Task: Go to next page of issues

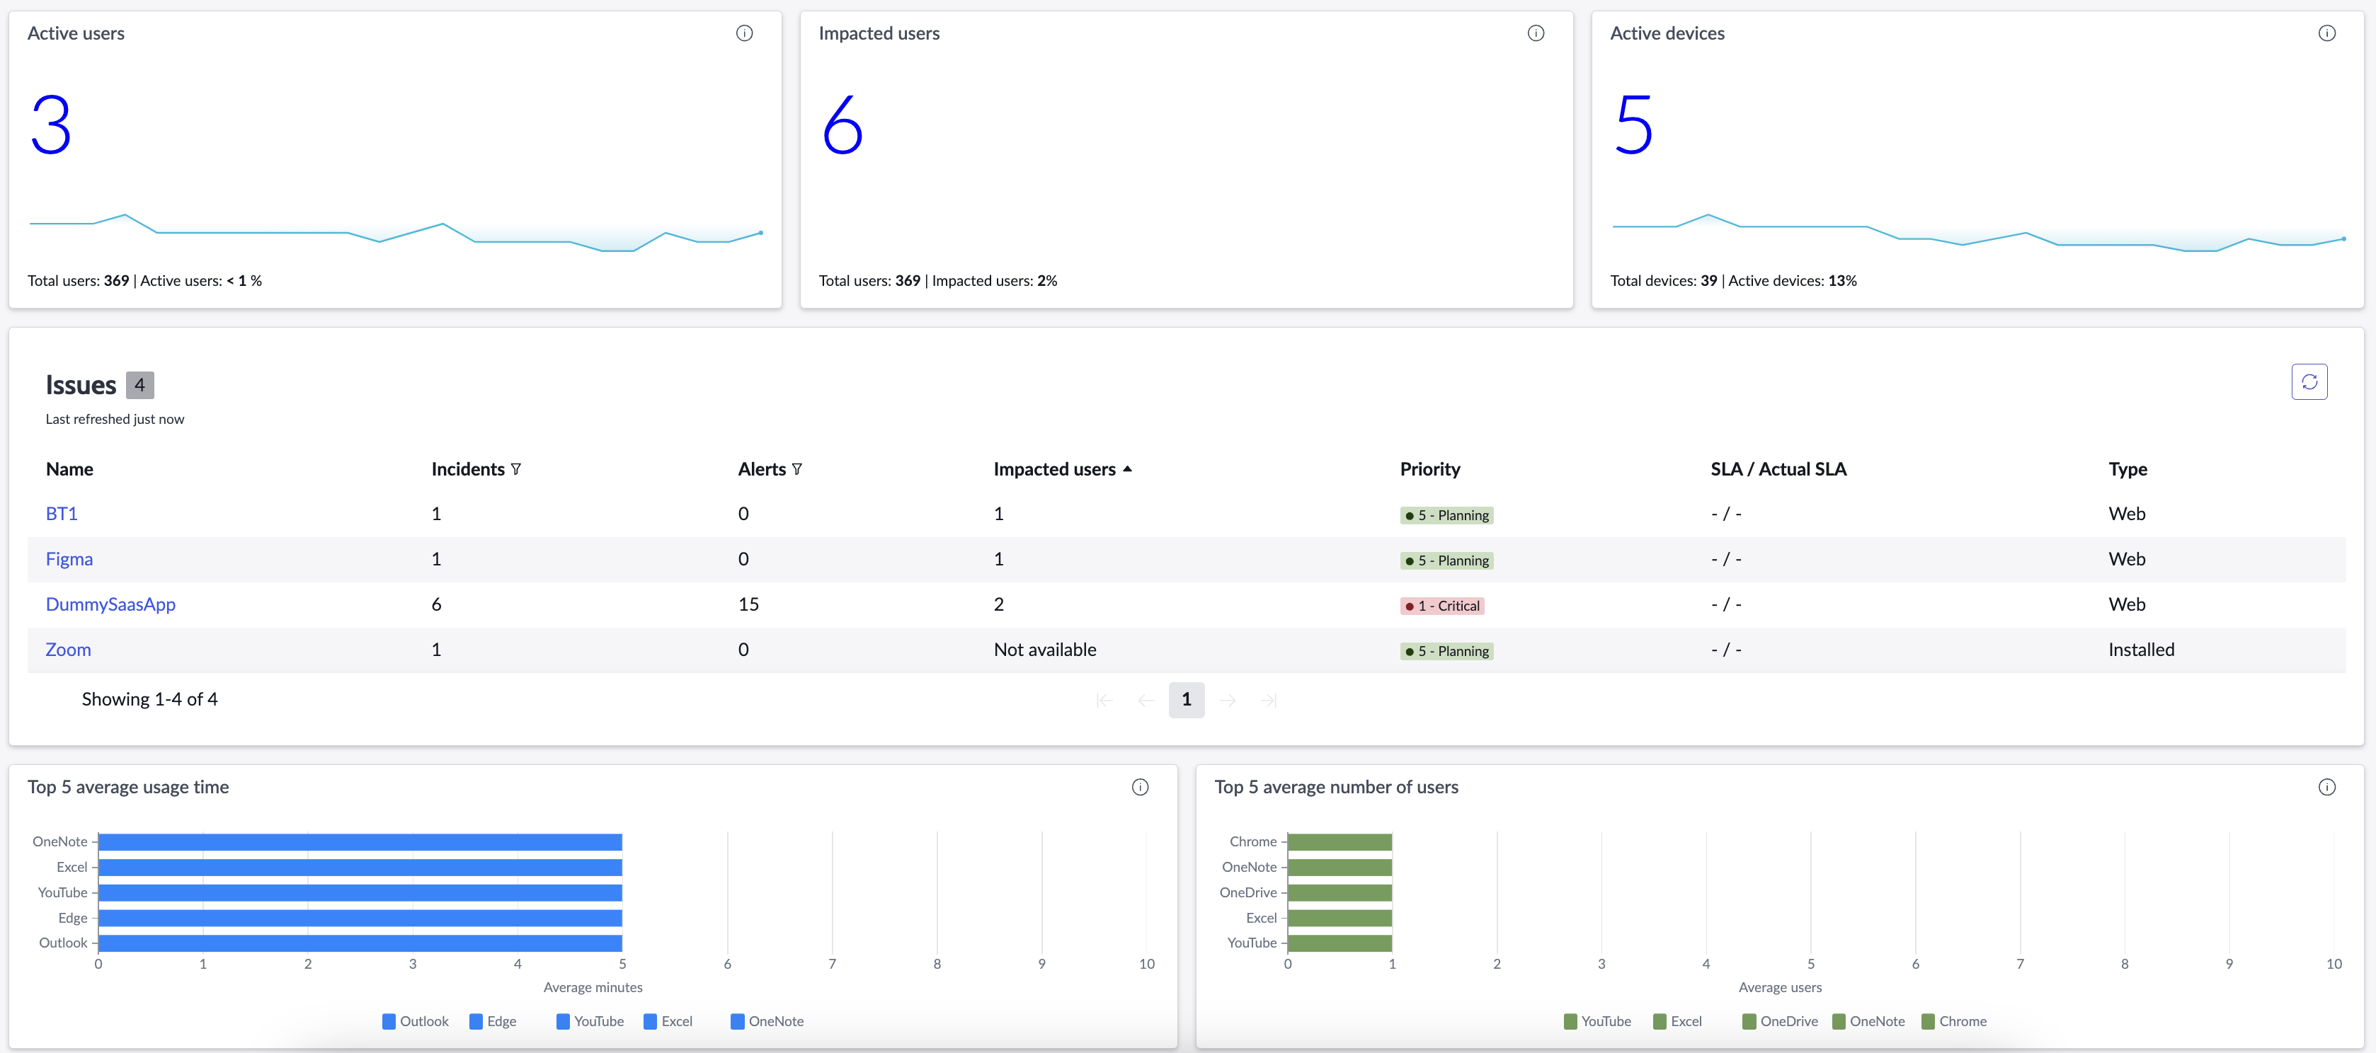Action: click(x=1228, y=700)
